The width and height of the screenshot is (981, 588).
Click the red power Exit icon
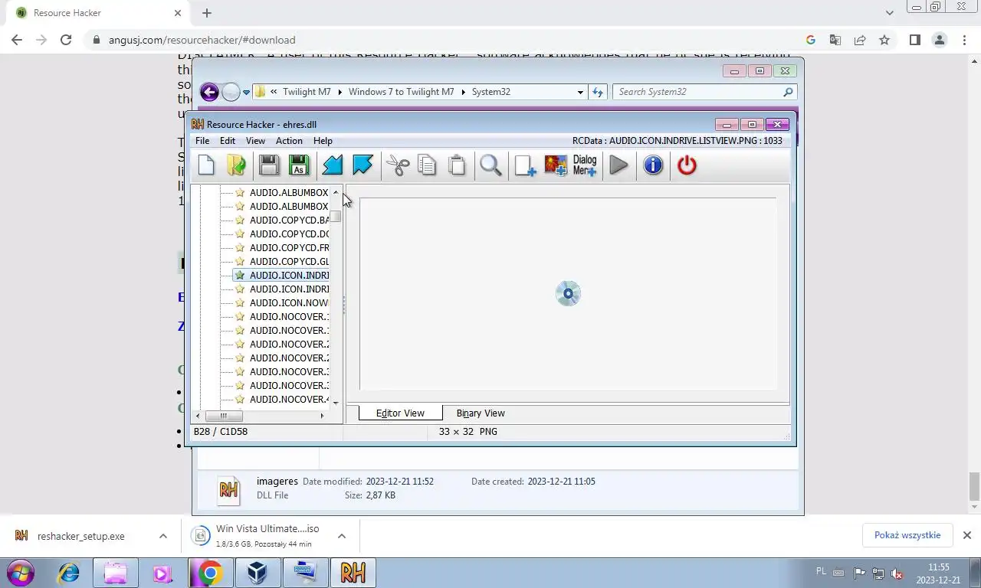tap(687, 165)
